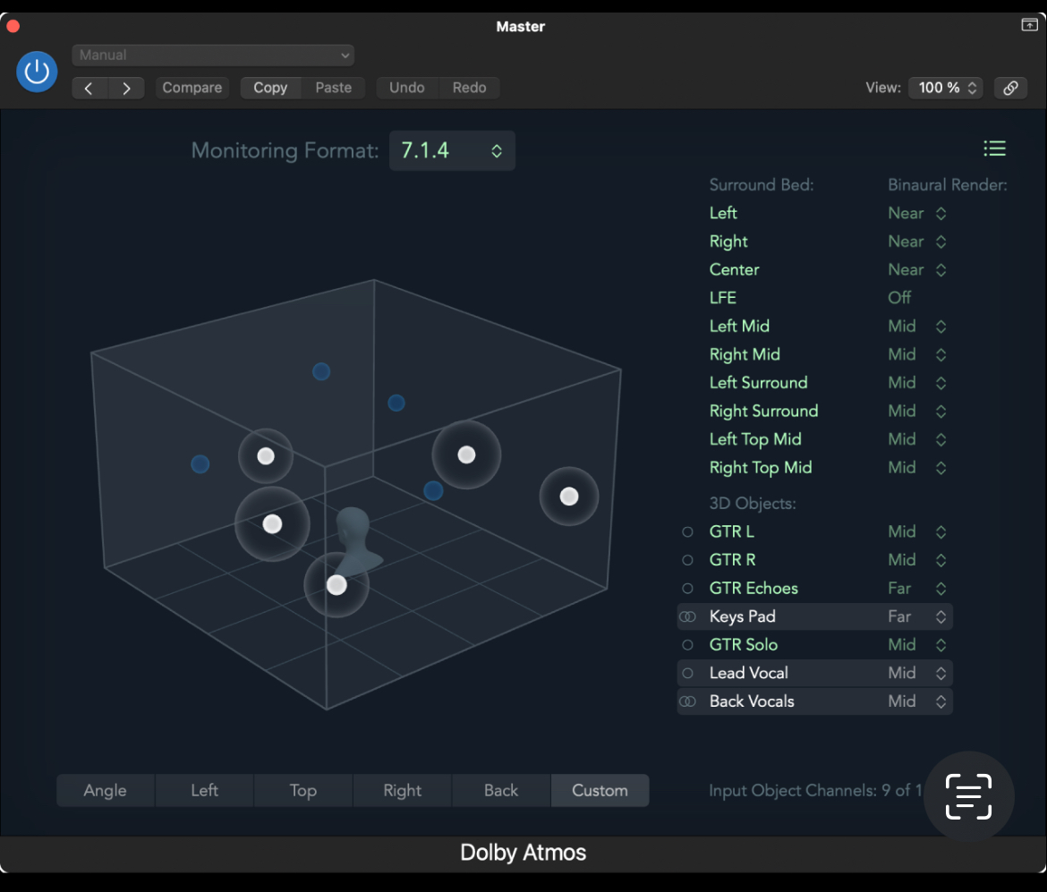
Task: Change binaural render for Right Top Mid
Action: 917,468
